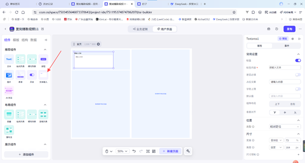Set 组件布局 to 上下

[277, 104]
